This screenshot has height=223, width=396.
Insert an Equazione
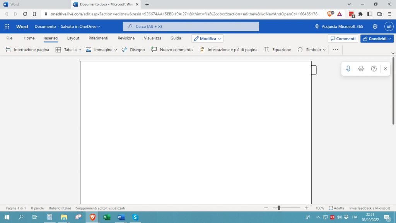pos(277,50)
